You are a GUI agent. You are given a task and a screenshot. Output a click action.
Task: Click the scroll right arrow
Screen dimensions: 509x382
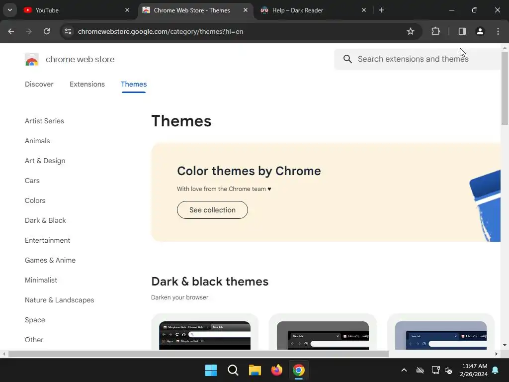497,354
